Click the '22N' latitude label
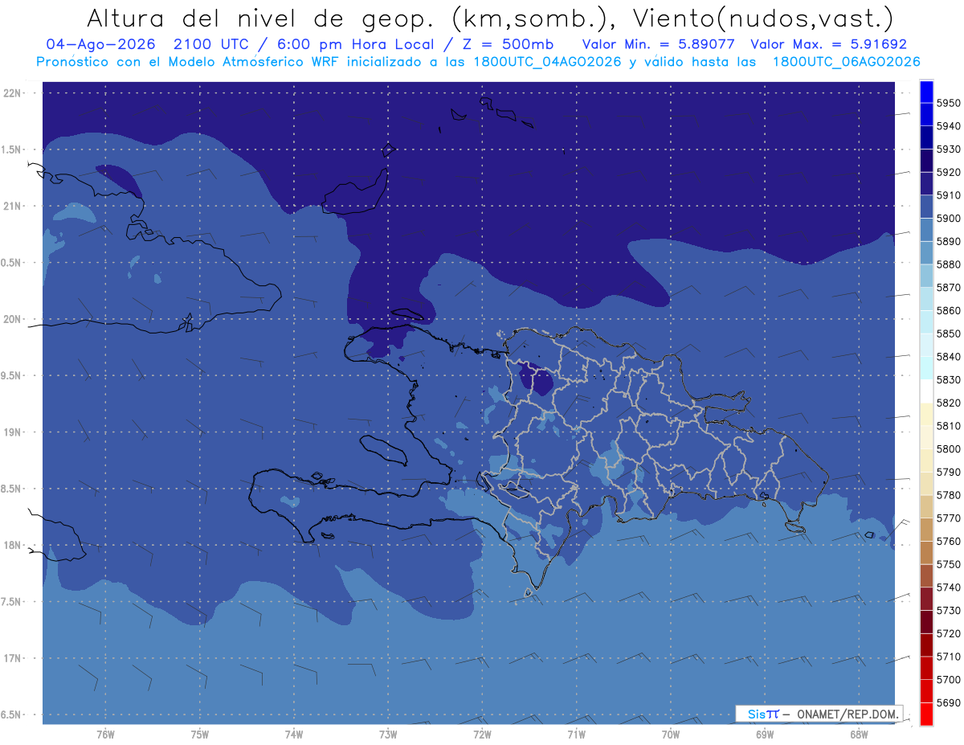Viewport: 964px width, 745px height. [12, 93]
